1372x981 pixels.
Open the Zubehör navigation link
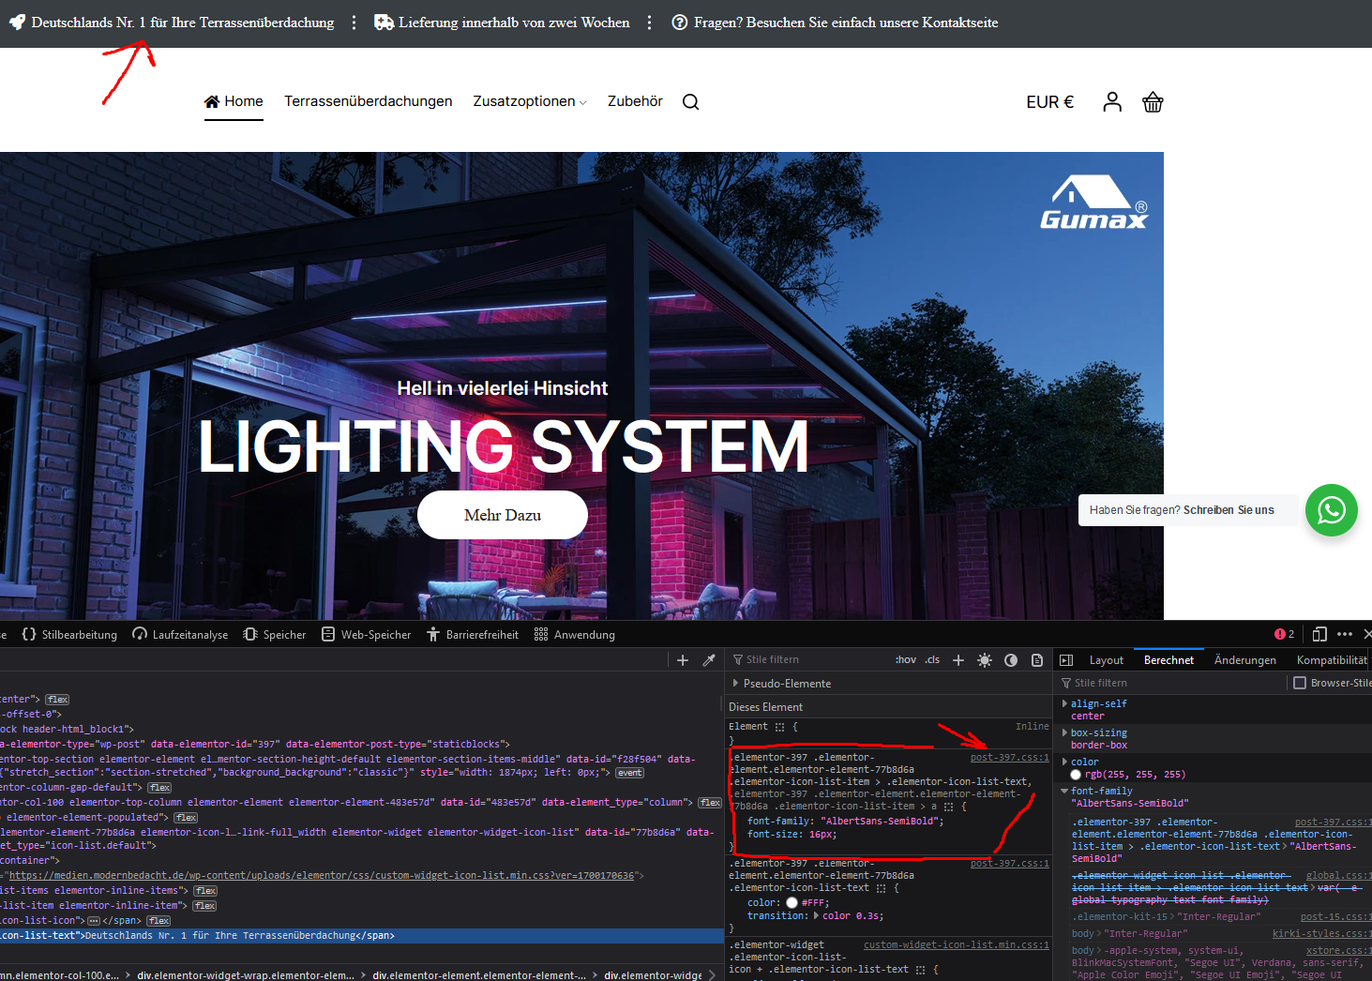click(x=635, y=101)
